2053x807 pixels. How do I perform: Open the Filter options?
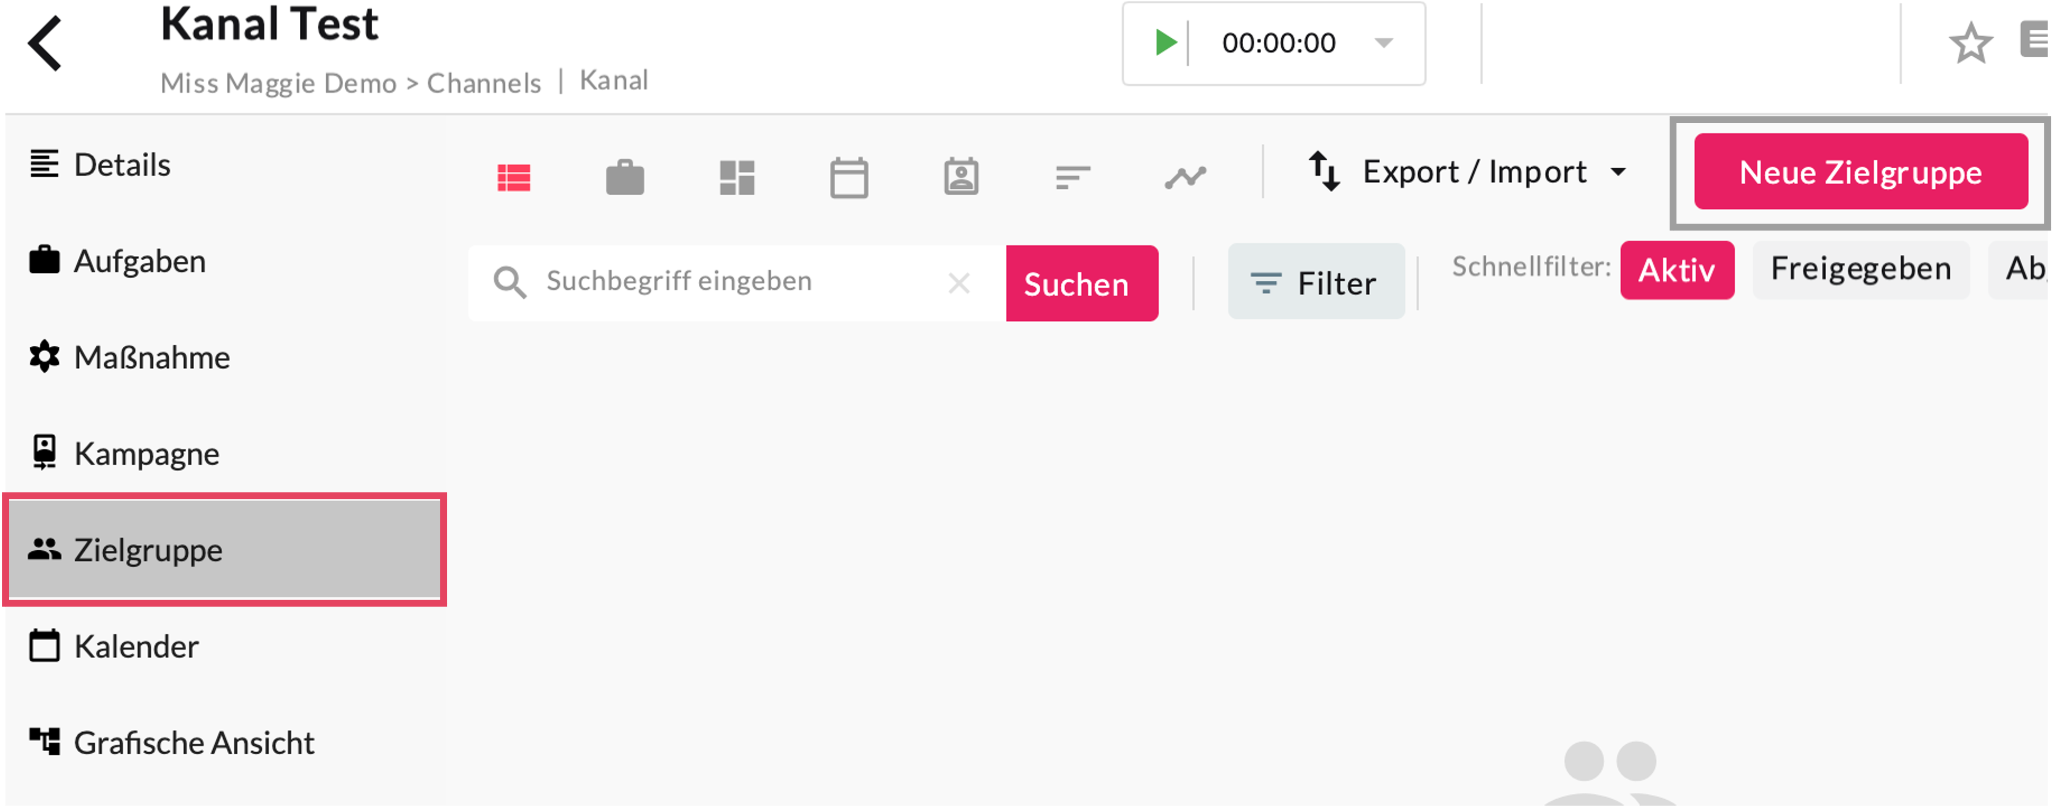[1316, 282]
